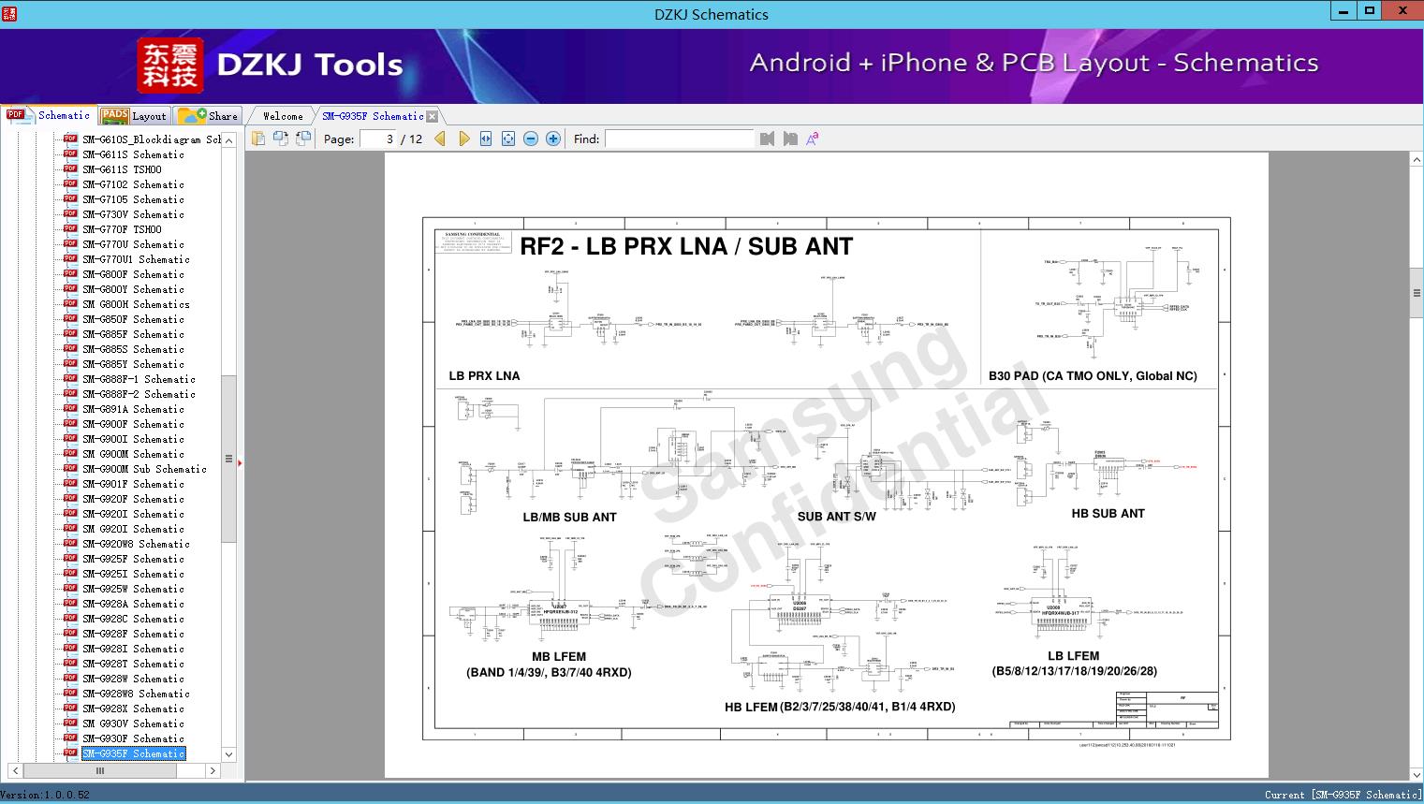The width and height of the screenshot is (1424, 804).
Task: Select SM-G770F TSHOO entry
Action: click(122, 229)
